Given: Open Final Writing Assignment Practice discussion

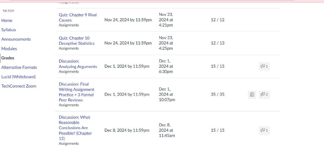Looking at the screenshot, I should 76,92.
